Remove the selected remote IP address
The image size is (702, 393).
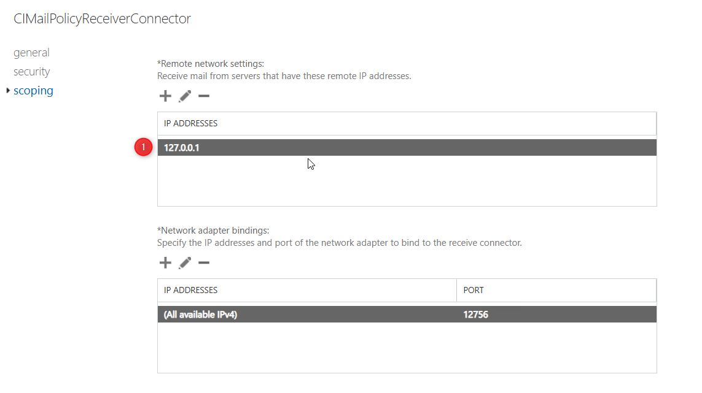point(204,96)
